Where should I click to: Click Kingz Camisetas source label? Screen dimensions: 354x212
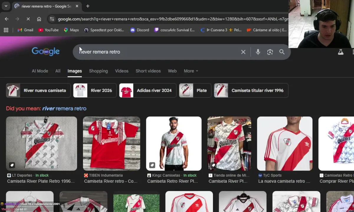click(x=166, y=175)
